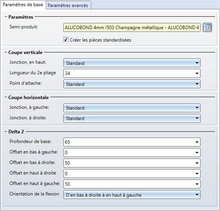The height and width of the screenshot is (211, 220).
Task: Open Orientation de la flexion dropdown
Action: (x=132, y=195)
